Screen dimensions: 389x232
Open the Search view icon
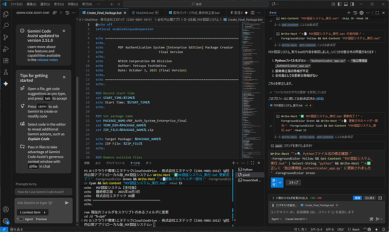(6, 24)
